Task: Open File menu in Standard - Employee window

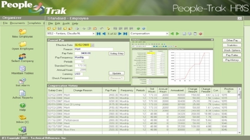Action: [x=50, y=24]
